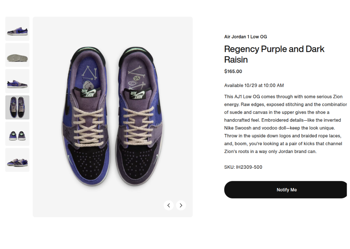The height and width of the screenshot is (249, 350).
Task: Select the lateral side view thumbnail
Action: coord(17,81)
